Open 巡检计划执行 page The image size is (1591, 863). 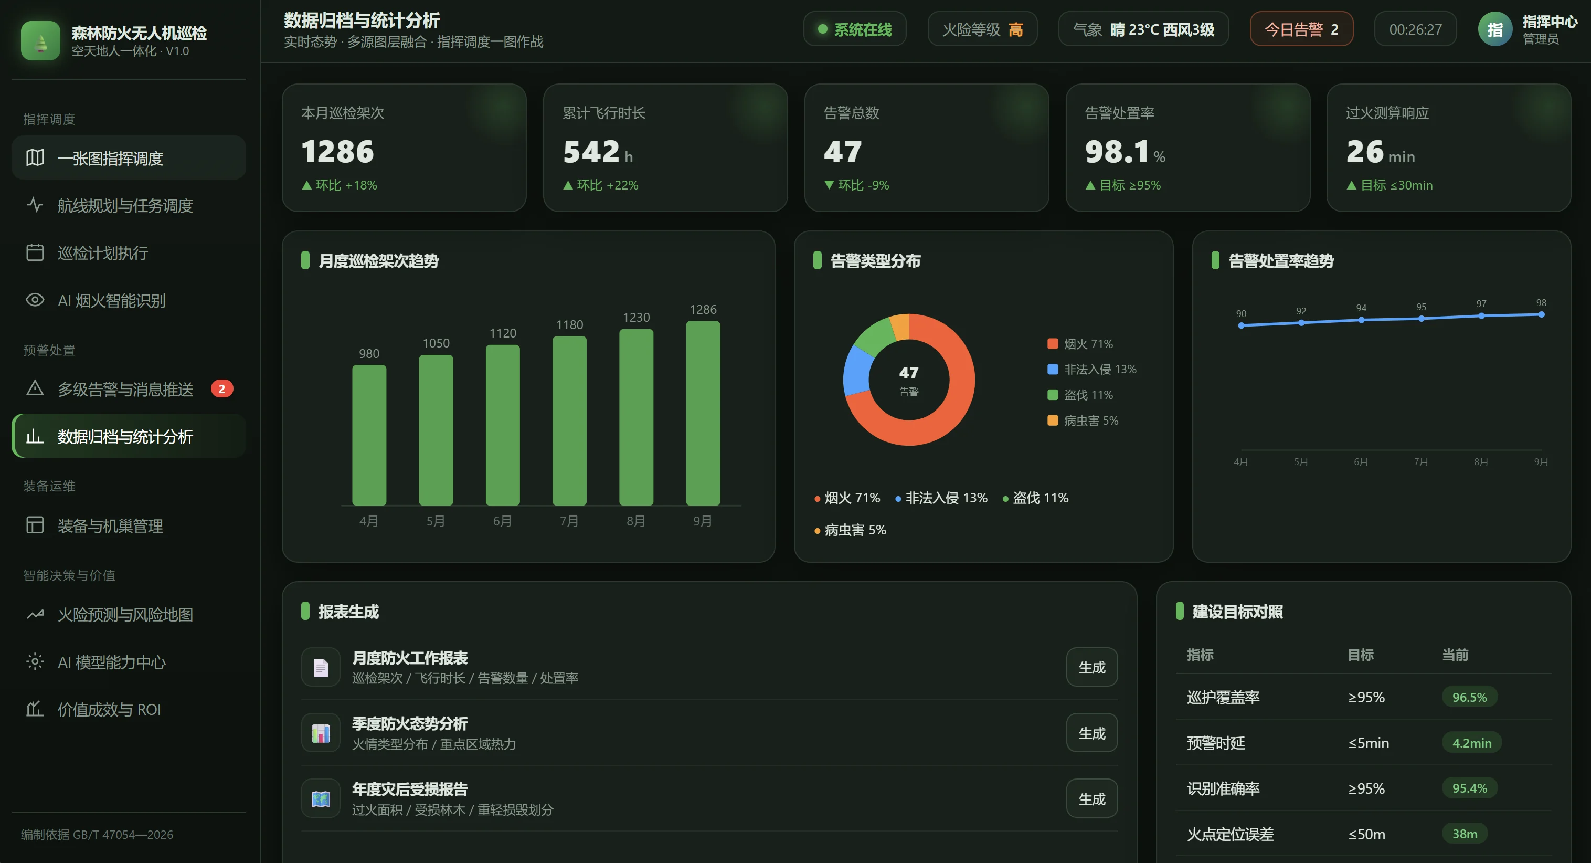point(129,252)
